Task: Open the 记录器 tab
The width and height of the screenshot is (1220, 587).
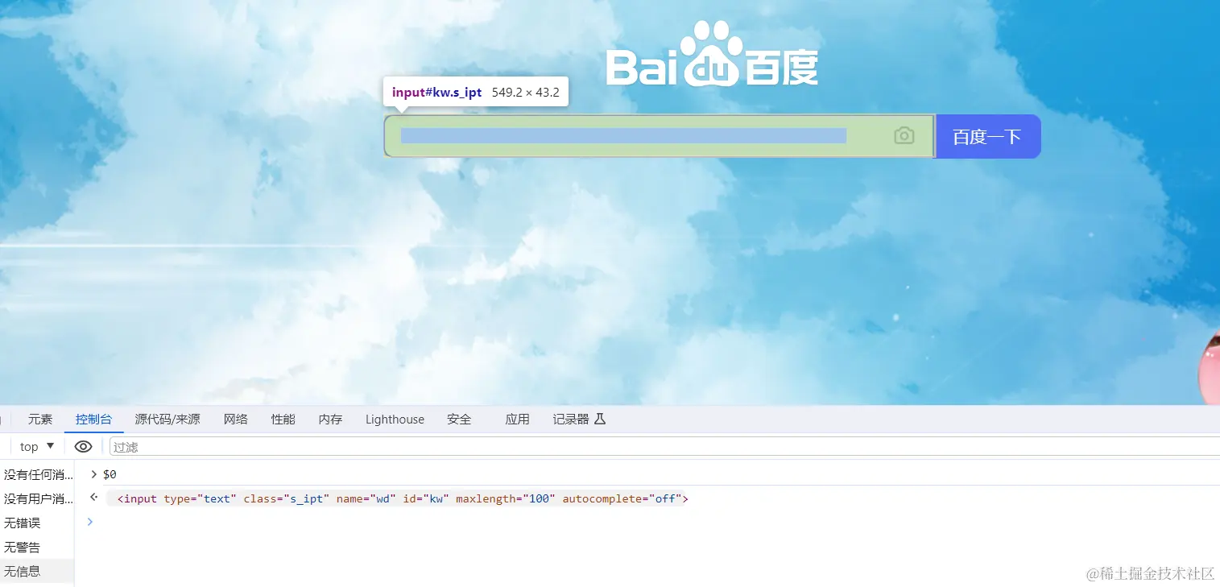Action: pyautogui.click(x=579, y=419)
